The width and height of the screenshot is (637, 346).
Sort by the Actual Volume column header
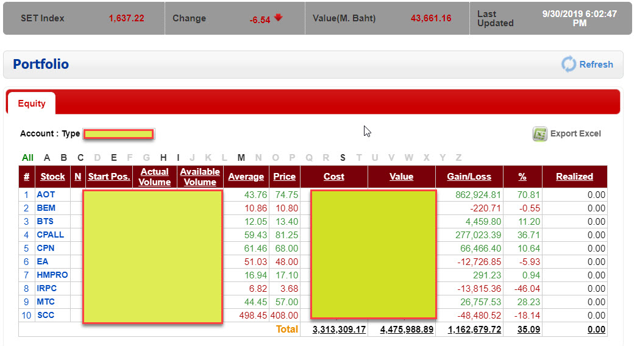154,177
